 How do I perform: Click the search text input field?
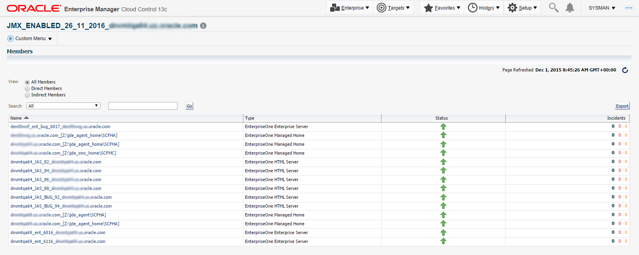(143, 106)
